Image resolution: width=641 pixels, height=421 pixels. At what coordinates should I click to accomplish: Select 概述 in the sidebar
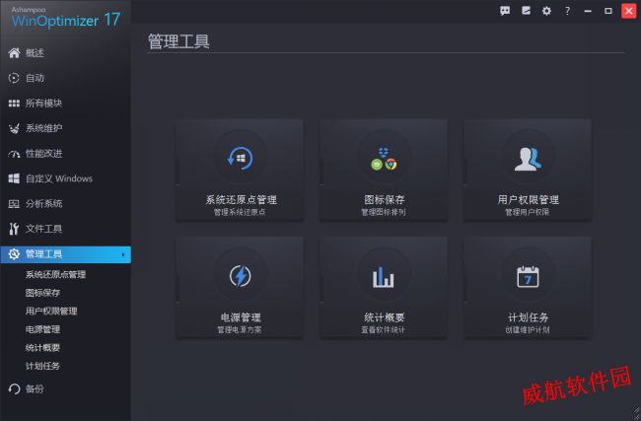(x=35, y=53)
